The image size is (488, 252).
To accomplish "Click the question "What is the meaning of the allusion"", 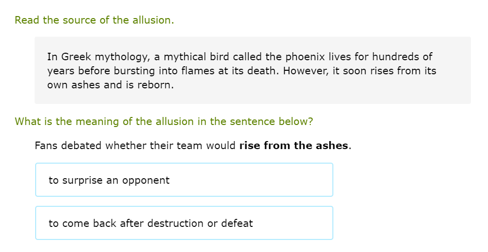I will pyautogui.click(x=164, y=121).
